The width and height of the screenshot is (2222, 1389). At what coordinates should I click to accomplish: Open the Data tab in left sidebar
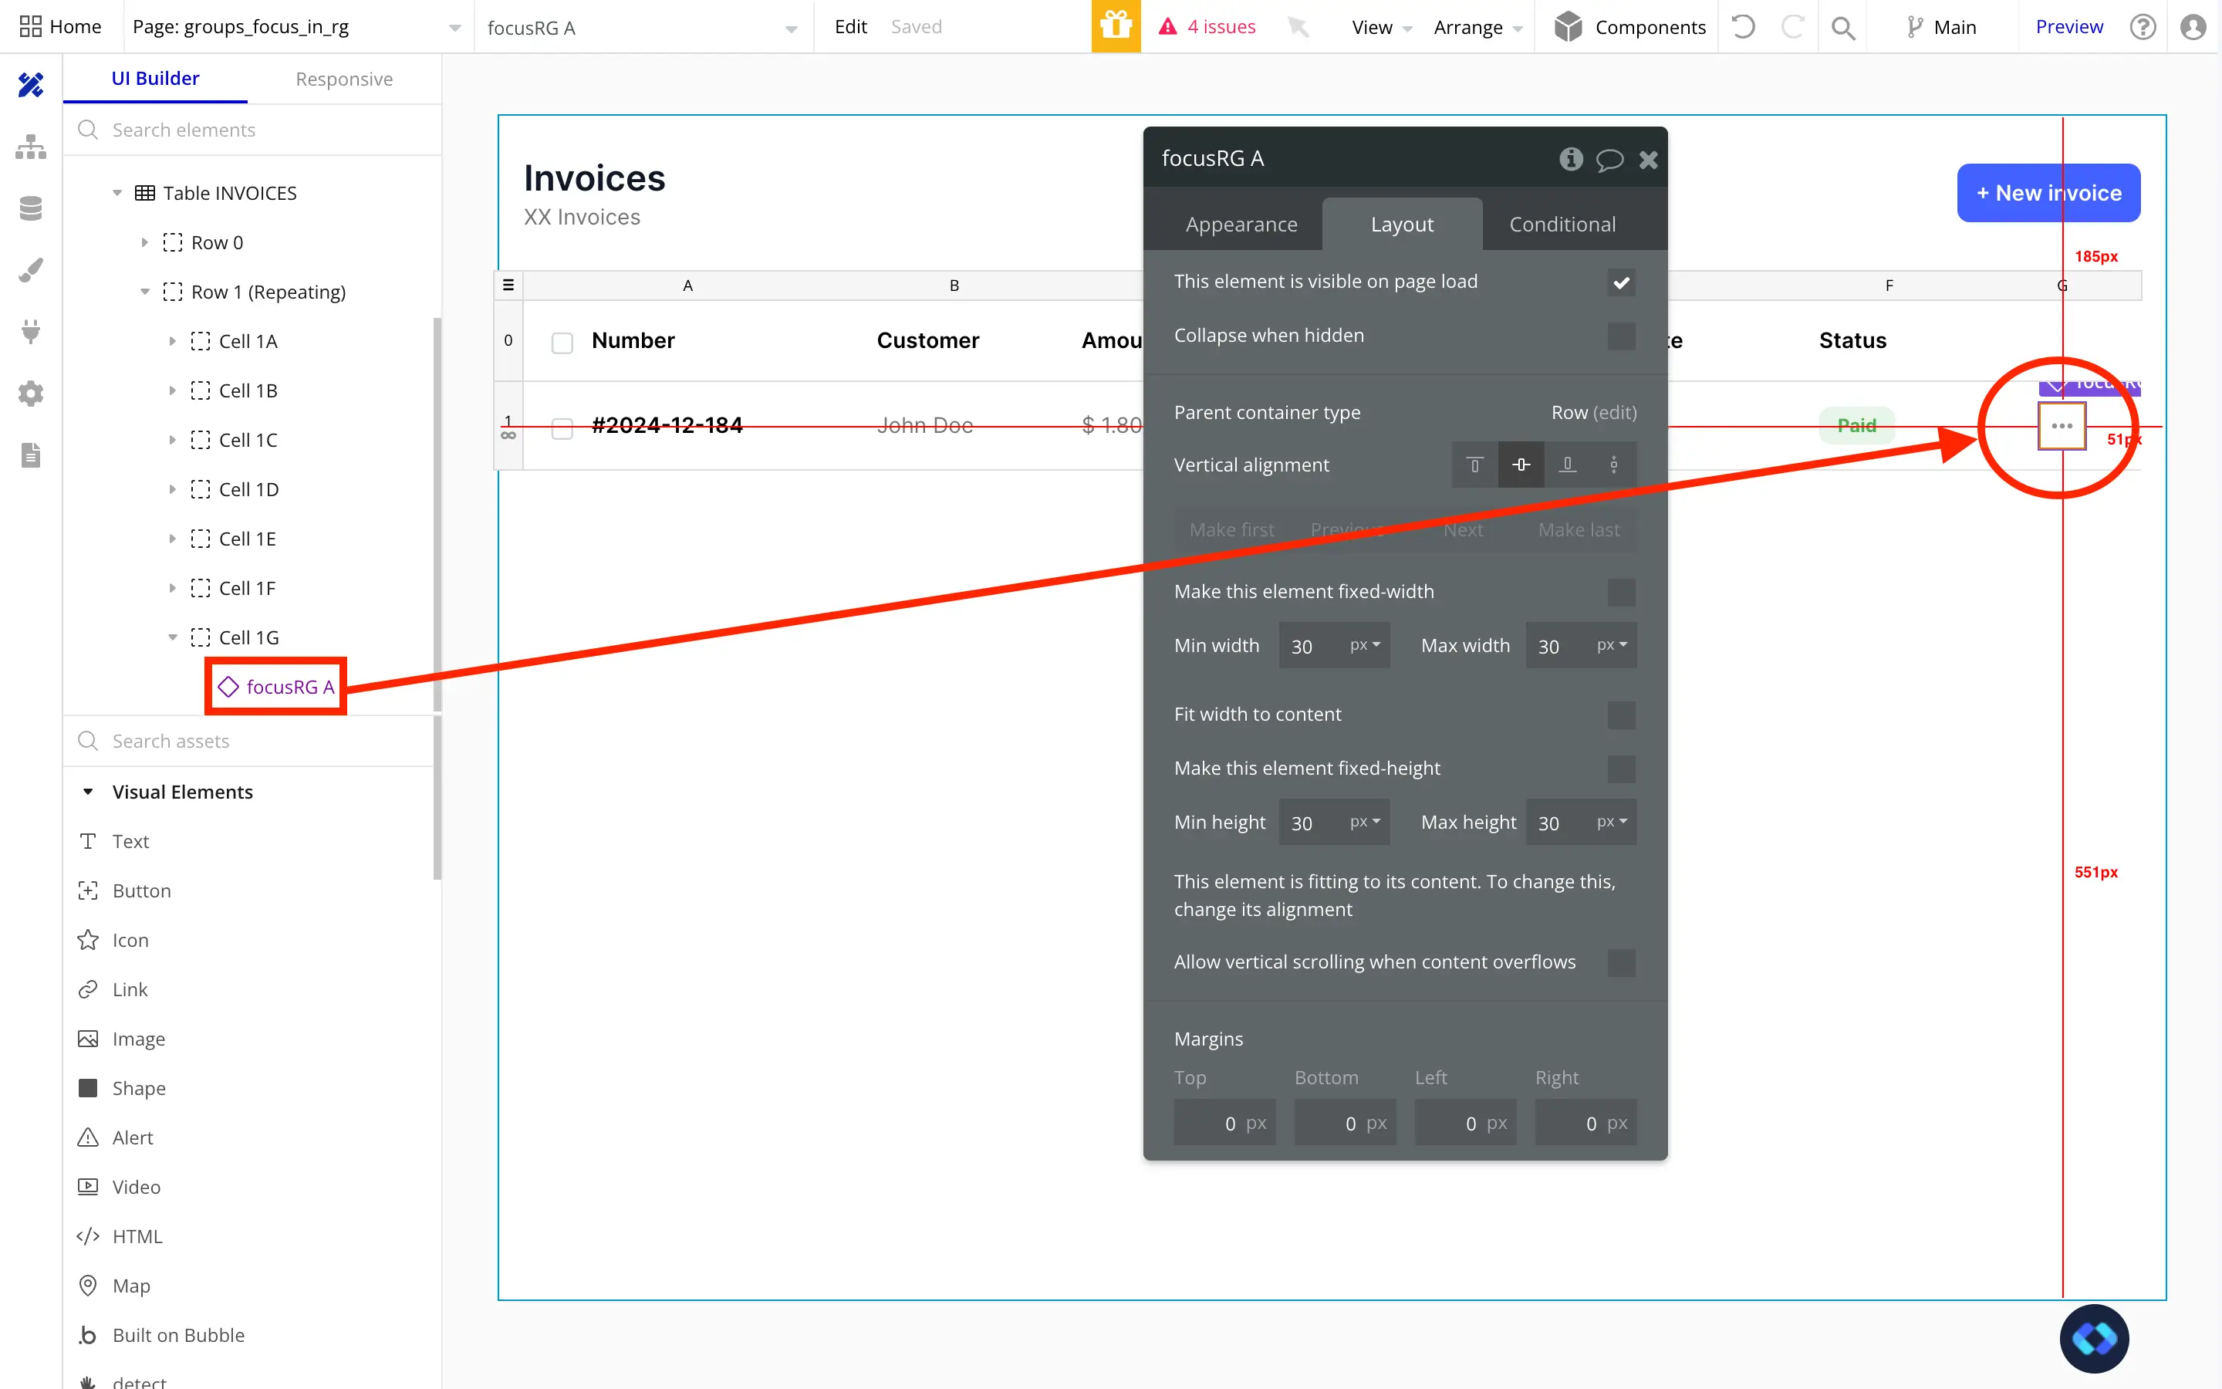pos(30,208)
